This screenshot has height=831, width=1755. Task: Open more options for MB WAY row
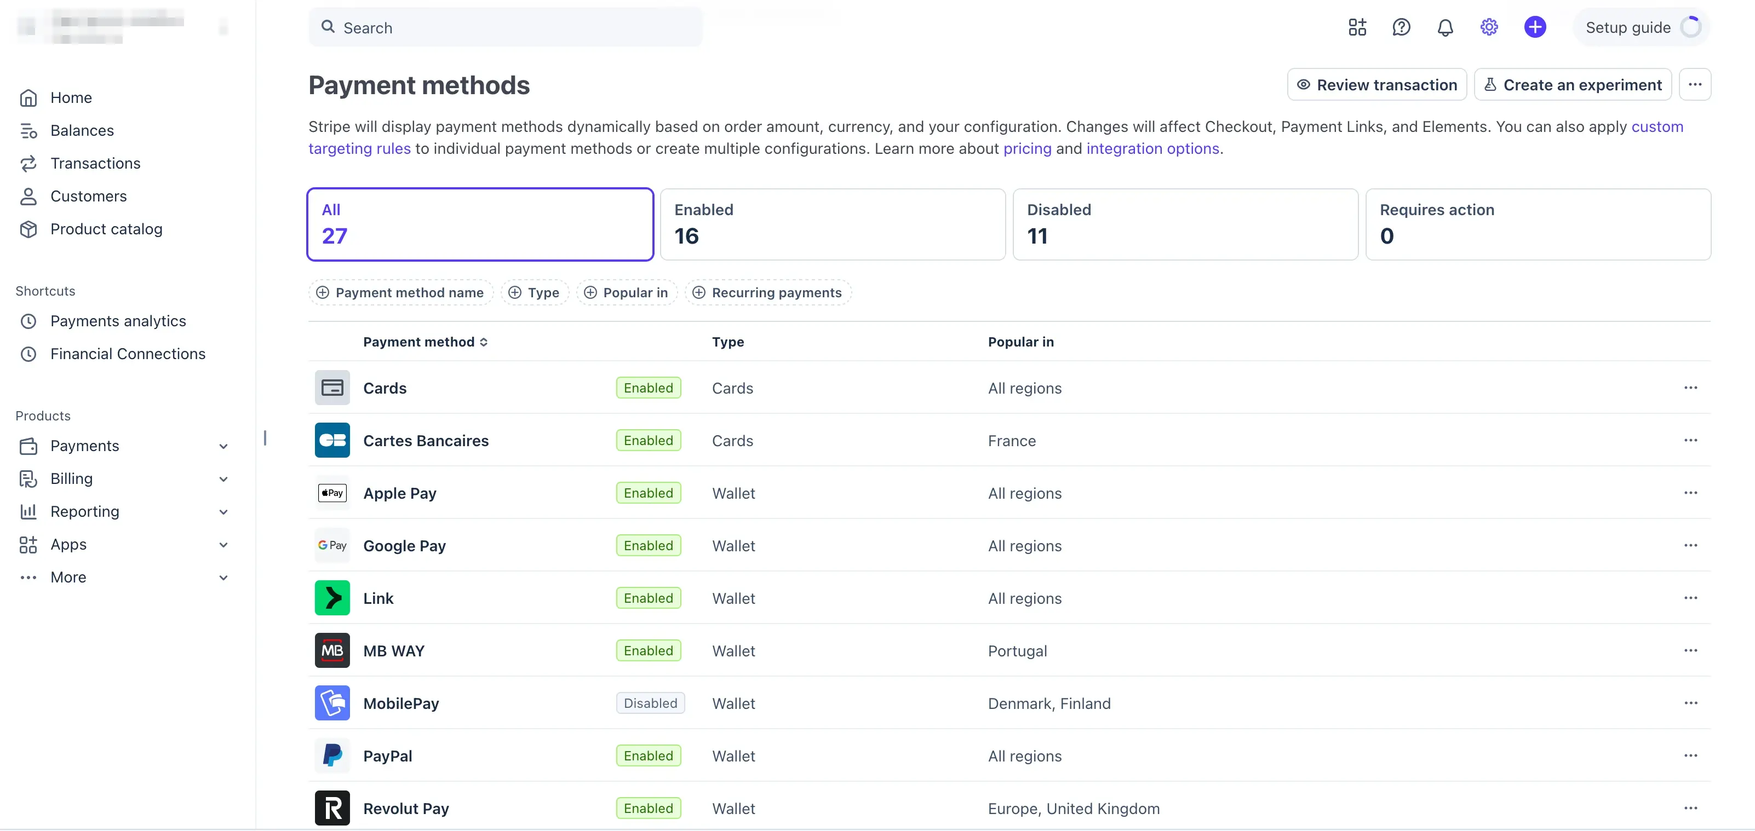coord(1690,650)
